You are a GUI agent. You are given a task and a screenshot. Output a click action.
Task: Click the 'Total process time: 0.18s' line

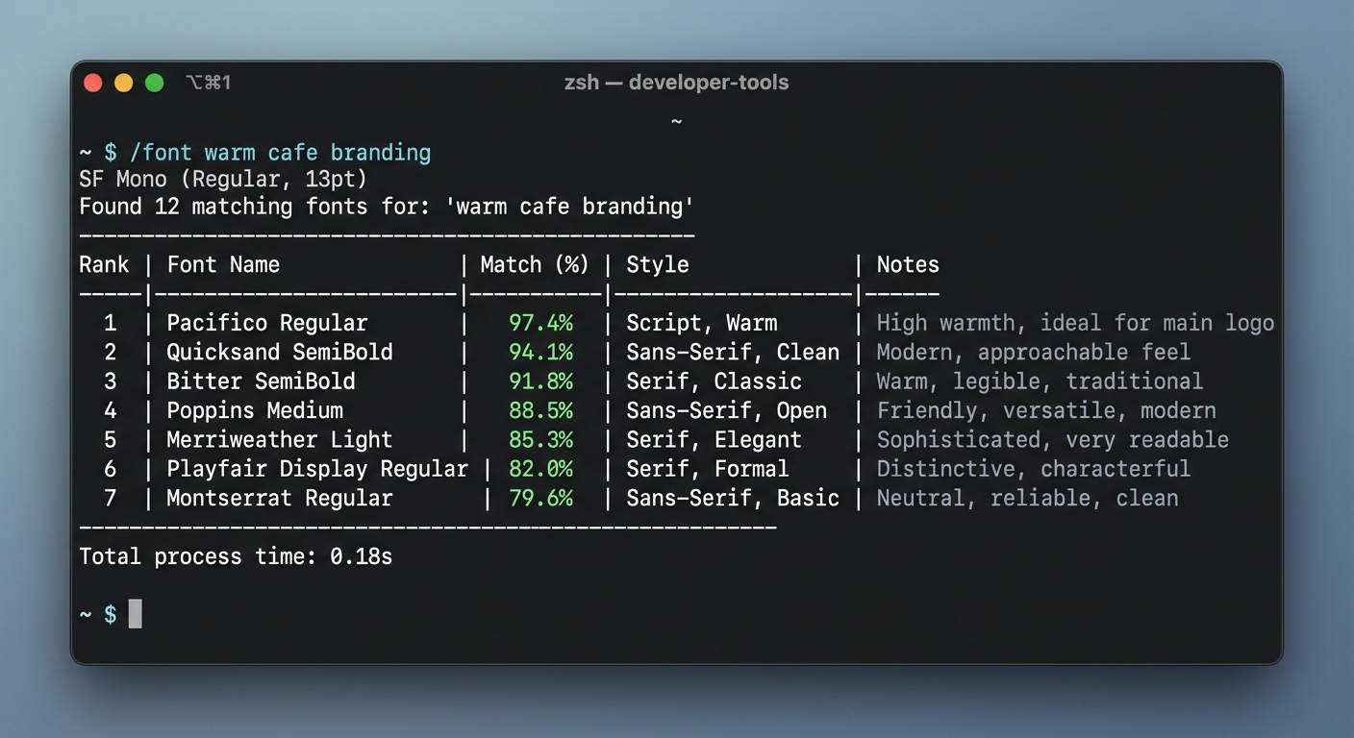pyautogui.click(x=236, y=556)
